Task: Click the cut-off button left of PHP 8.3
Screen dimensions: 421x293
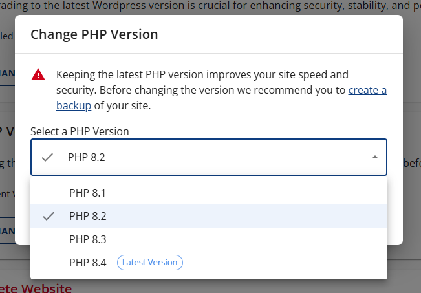Action: tap(6, 231)
